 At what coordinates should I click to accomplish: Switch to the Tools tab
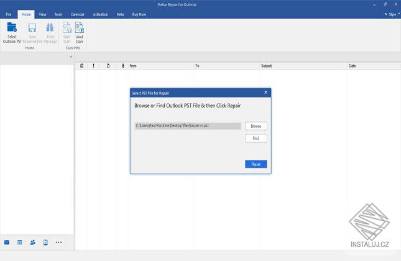58,14
